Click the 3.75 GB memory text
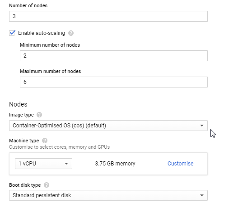 (x=115, y=164)
